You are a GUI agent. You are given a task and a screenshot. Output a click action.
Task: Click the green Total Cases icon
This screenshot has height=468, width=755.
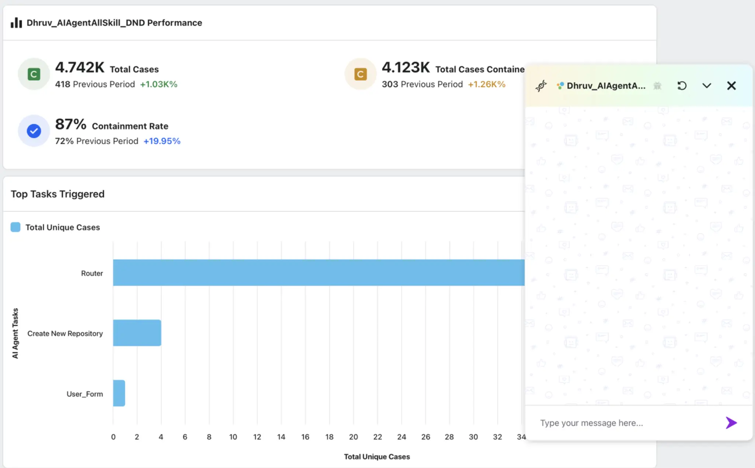click(x=34, y=74)
